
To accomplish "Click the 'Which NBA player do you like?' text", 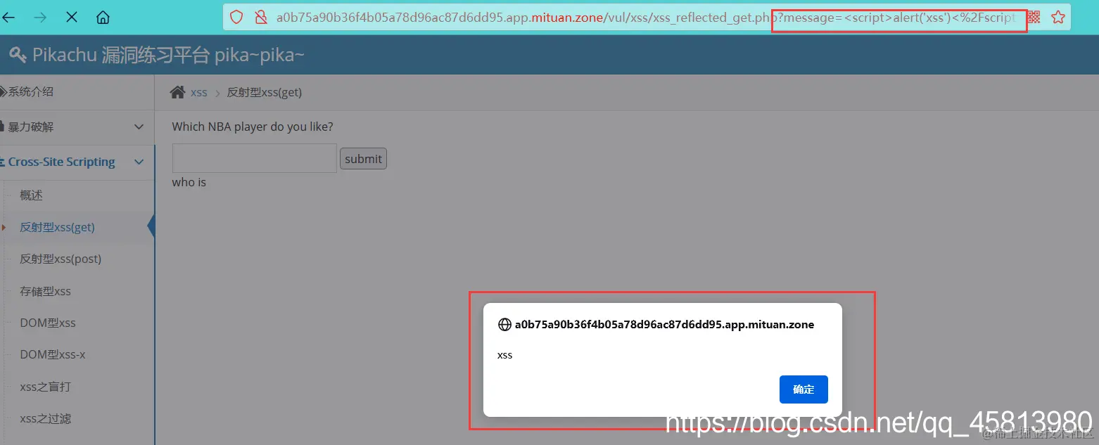I will coord(253,127).
